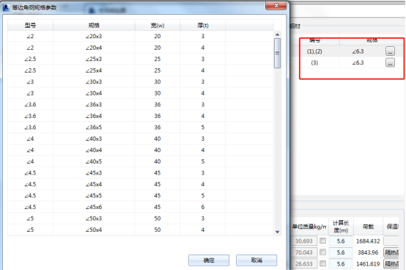Screen dimensions: 406x270
Task: Click the vertical scrollbar thumb
Action: pos(277,53)
